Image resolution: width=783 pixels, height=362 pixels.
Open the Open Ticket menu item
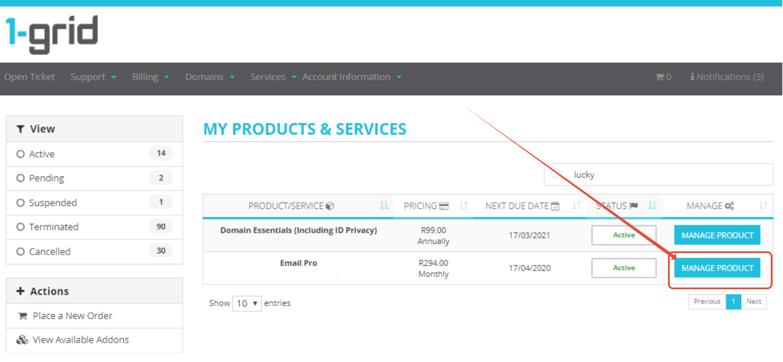coord(30,77)
